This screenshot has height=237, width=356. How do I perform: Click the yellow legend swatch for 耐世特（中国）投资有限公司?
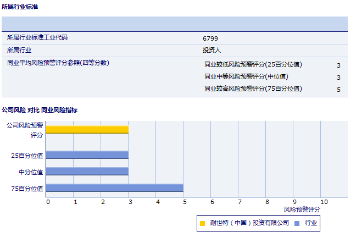(202, 223)
